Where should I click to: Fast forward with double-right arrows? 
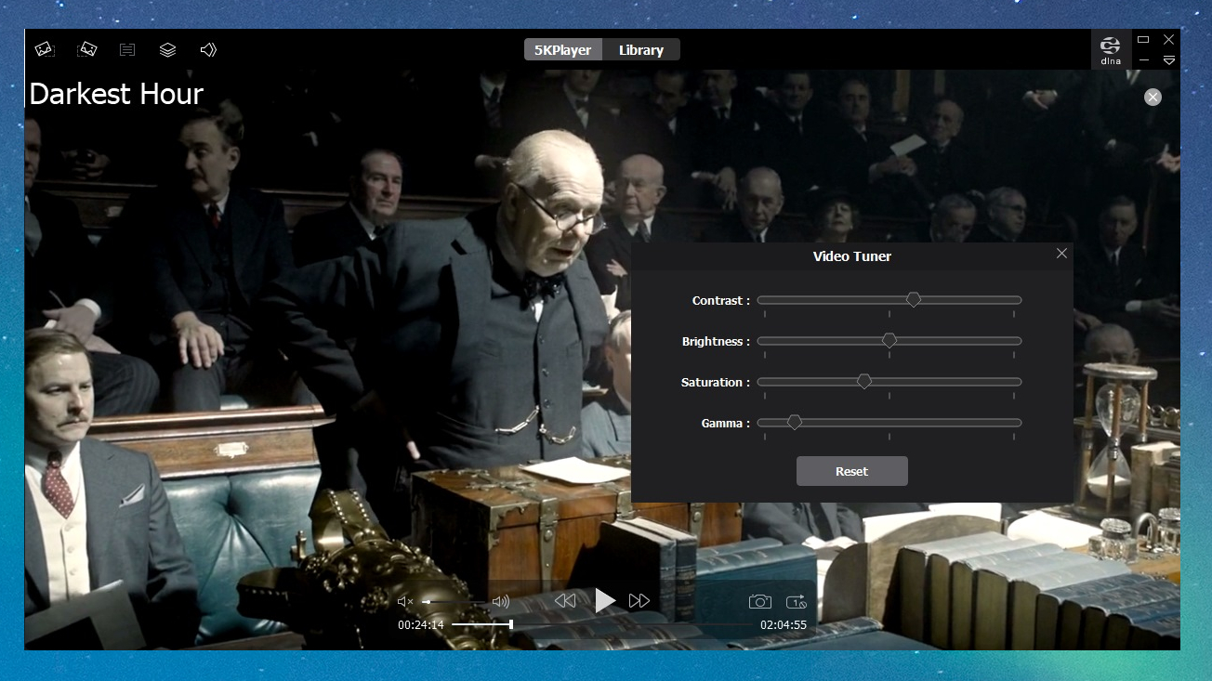coord(639,601)
